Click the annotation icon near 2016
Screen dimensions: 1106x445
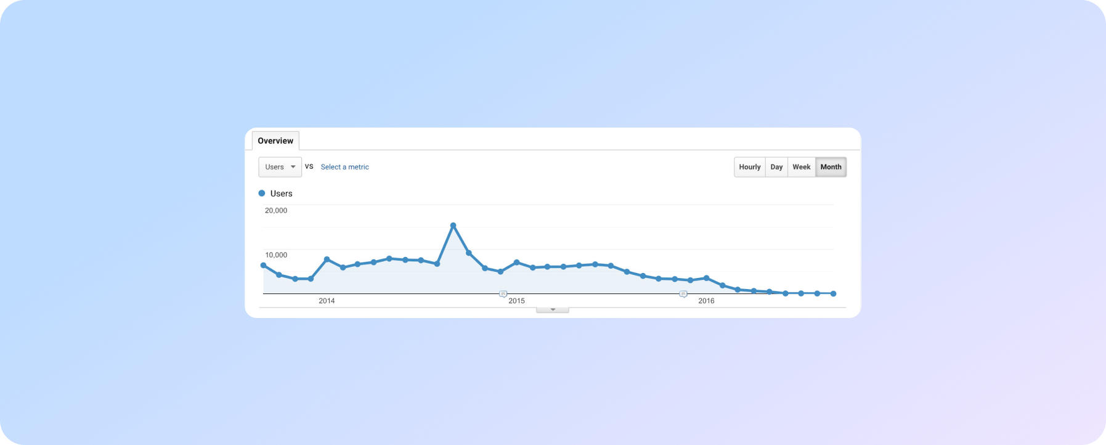pos(683,294)
